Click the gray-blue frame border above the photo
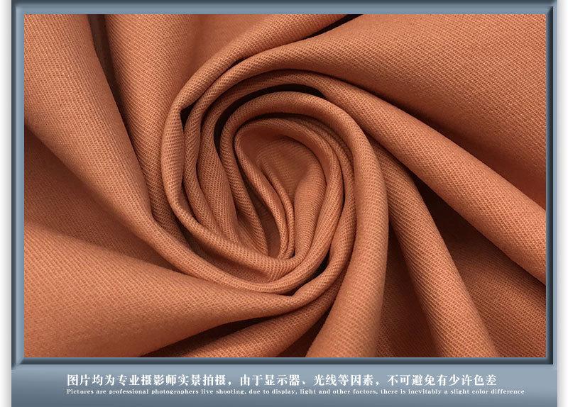The height and width of the screenshot is (407, 568). [x=284, y=7]
